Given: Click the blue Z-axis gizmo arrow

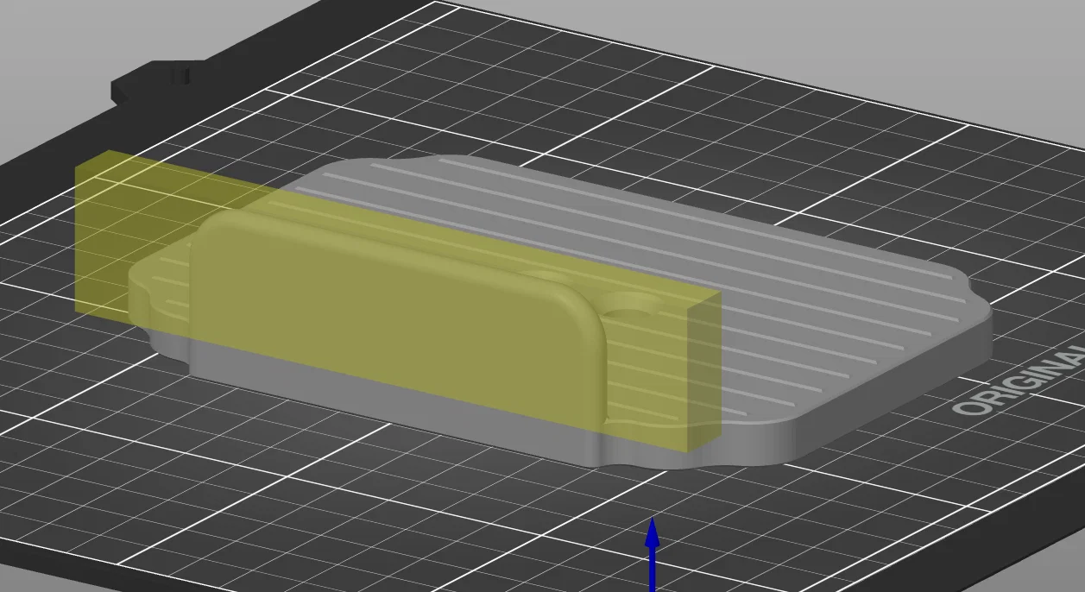Looking at the screenshot, I should pos(653,554).
